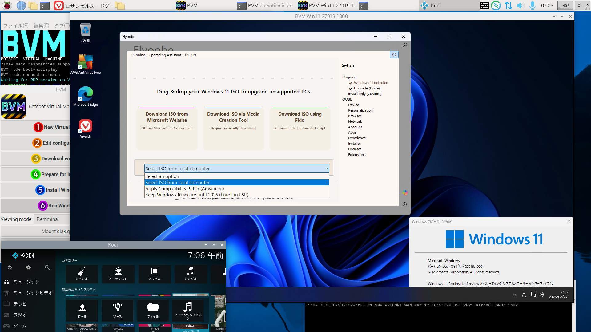This screenshot has width=591, height=332.
Task: Open the ファイル(F) menu in terminal
Action: 16,26
